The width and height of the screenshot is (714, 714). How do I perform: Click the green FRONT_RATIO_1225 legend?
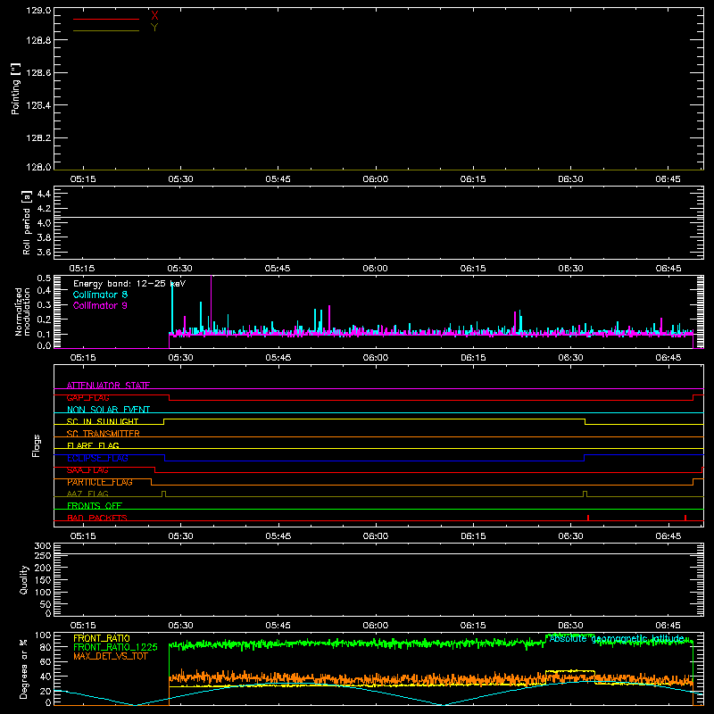click(116, 647)
